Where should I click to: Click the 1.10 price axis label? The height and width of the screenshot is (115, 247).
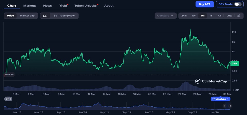click(x=234, y=32)
